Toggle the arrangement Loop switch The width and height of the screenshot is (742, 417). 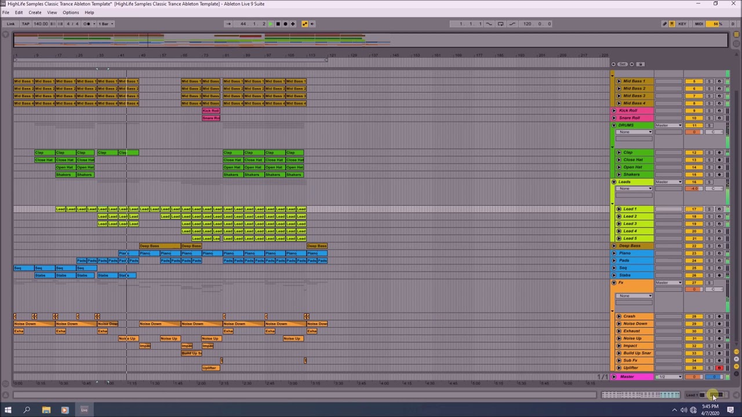point(501,24)
